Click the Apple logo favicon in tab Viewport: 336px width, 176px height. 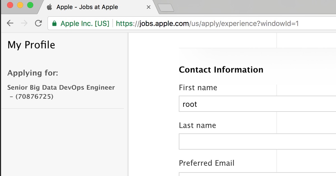pyautogui.click(x=50, y=7)
